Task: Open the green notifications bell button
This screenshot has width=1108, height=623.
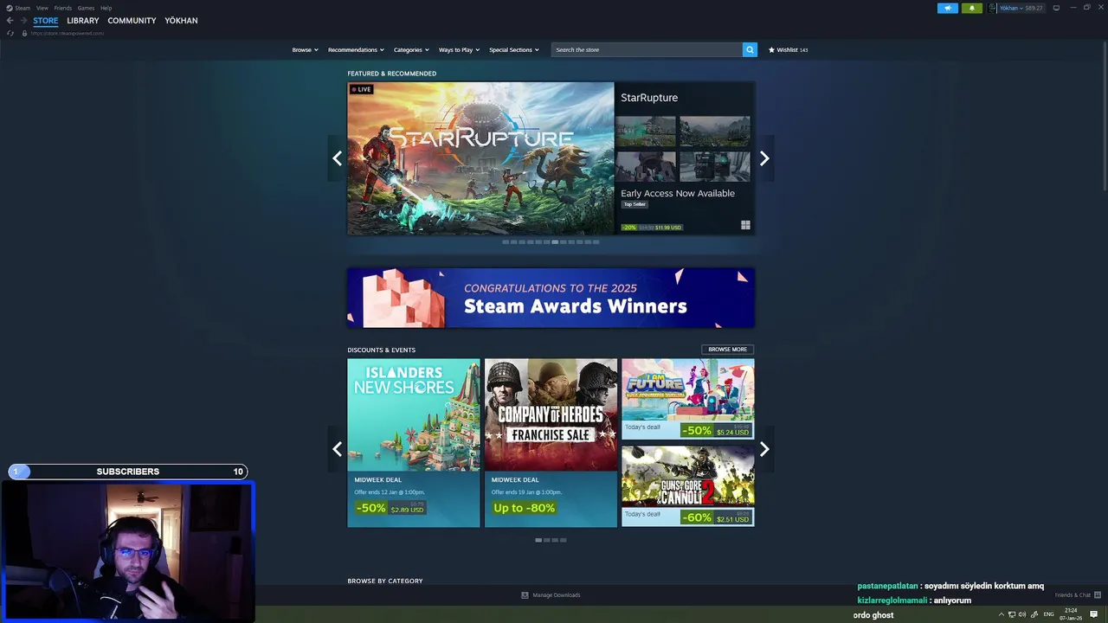Action: tap(971, 8)
